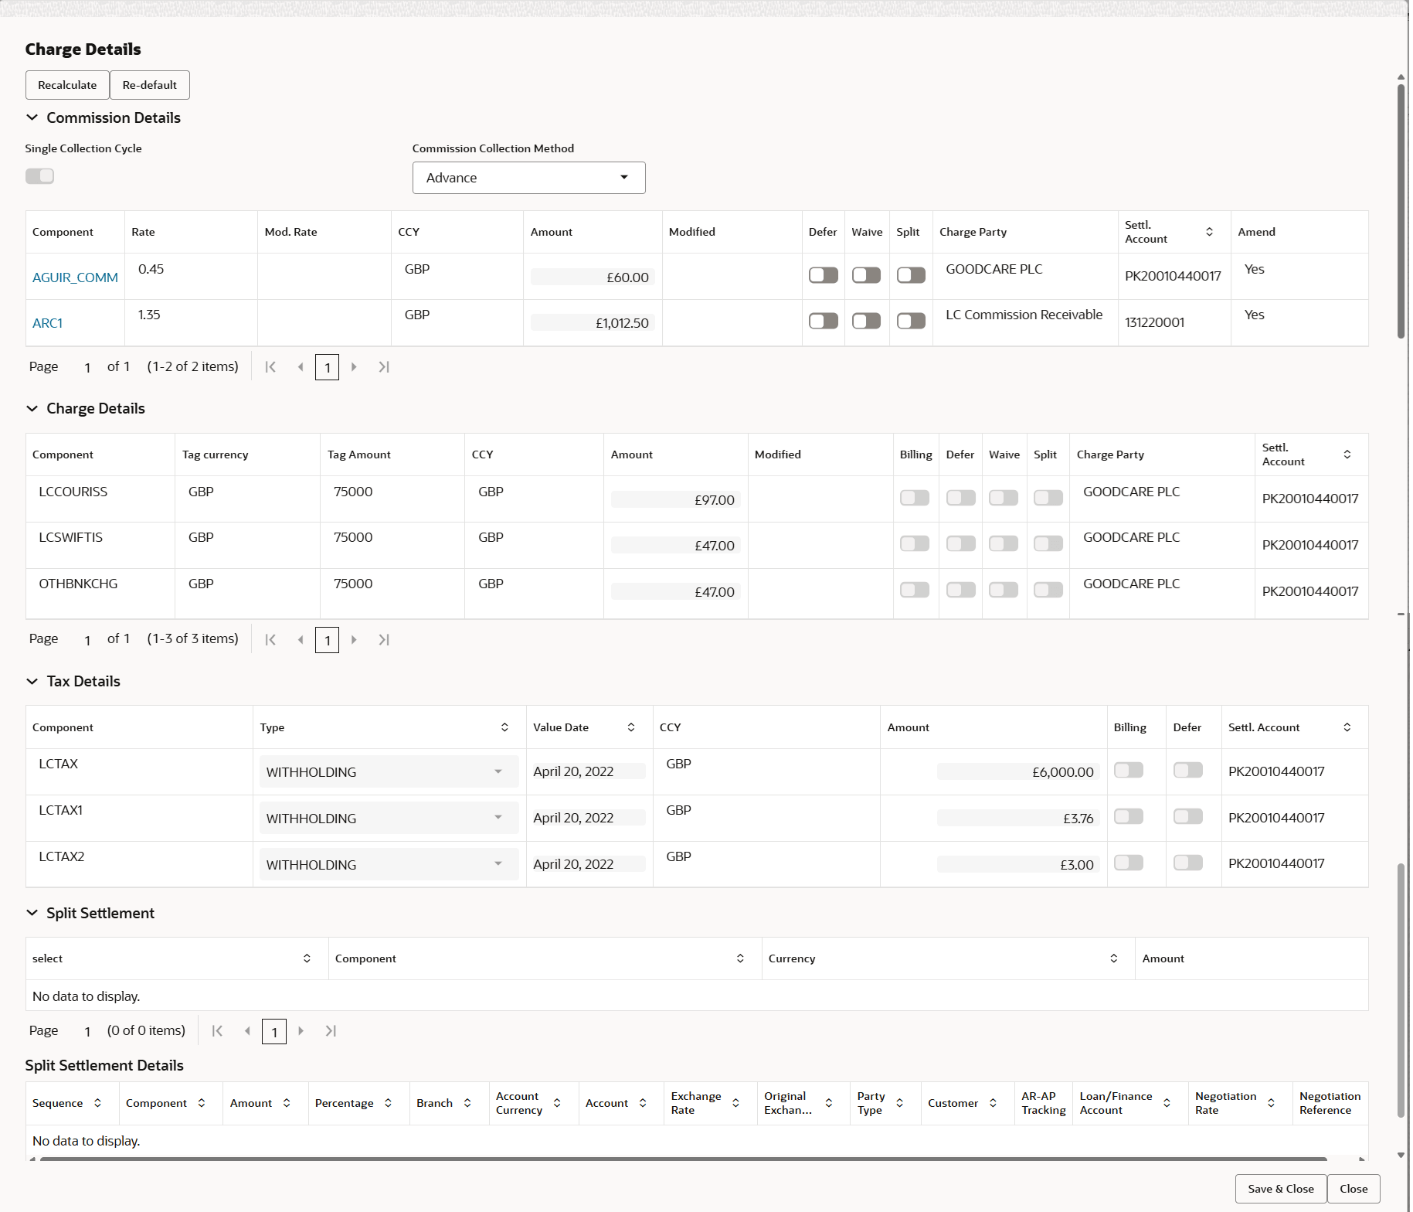The width and height of the screenshot is (1413, 1212).
Task: Click the Recalculate button
Action: click(x=67, y=85)
